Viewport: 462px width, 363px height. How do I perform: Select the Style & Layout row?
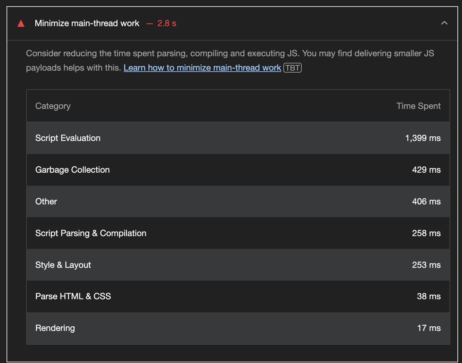(x=238, y=265)
